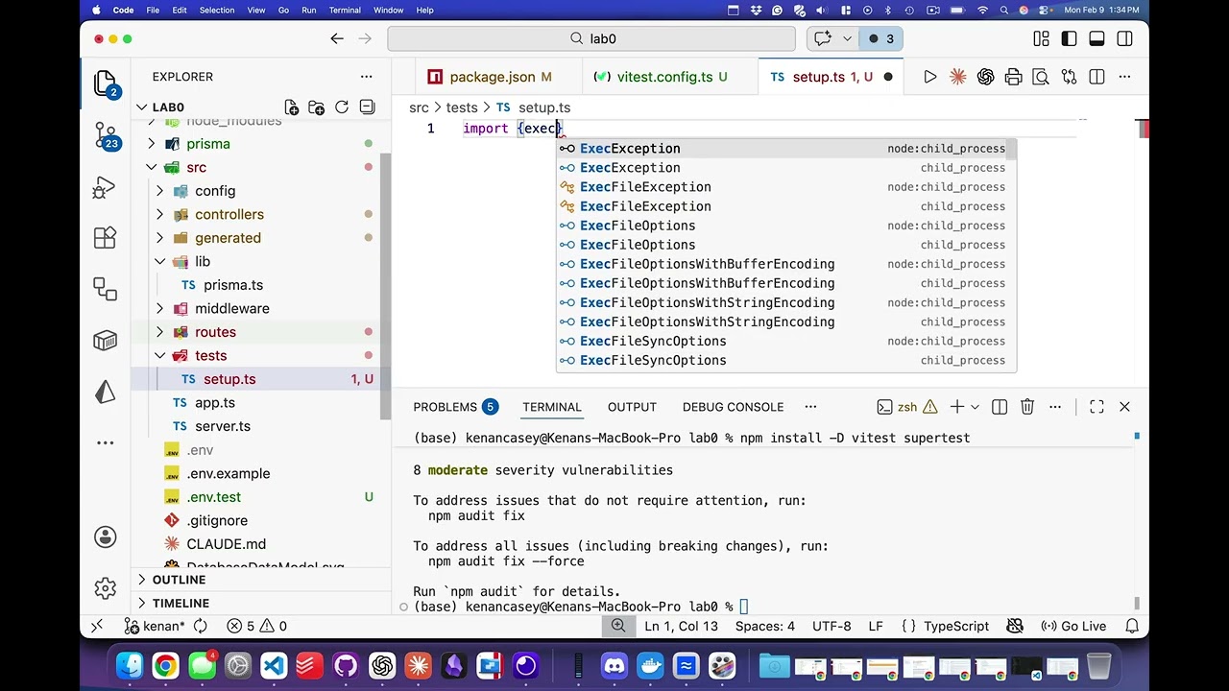Viewport: 1229px width, 691px height.
Task: Open Explorer views ellipsis menu
Action: point(366,77)
